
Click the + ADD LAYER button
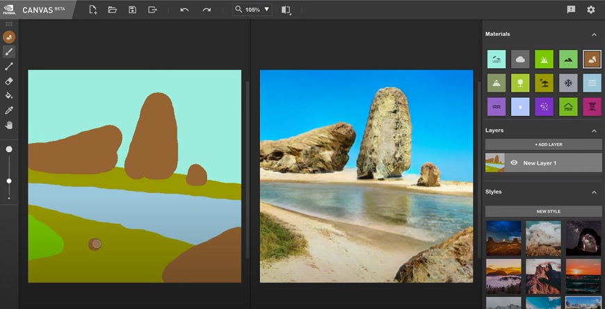(543, 144)
